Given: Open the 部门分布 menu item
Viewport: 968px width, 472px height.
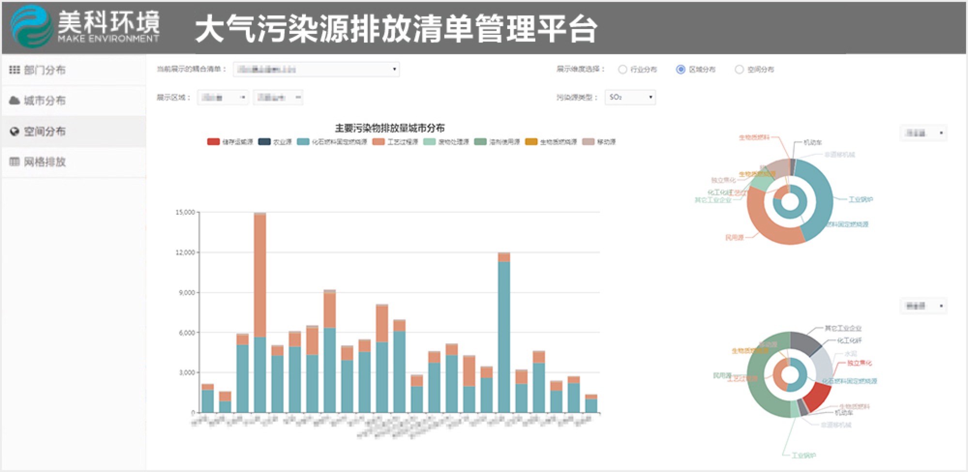Looking at the screenshot, I should (45, 70).
